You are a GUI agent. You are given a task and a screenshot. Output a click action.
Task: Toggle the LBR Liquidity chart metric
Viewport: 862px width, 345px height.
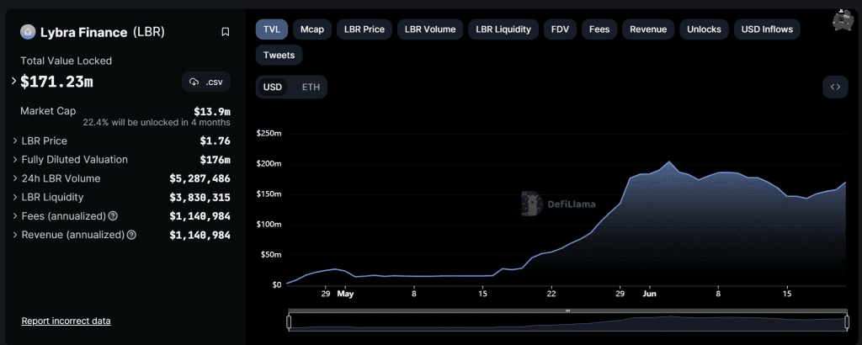coord(503,29)
